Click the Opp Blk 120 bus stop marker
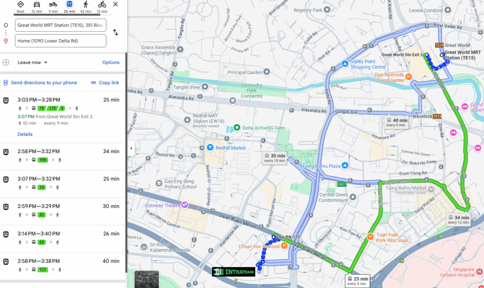 [274, 237]
